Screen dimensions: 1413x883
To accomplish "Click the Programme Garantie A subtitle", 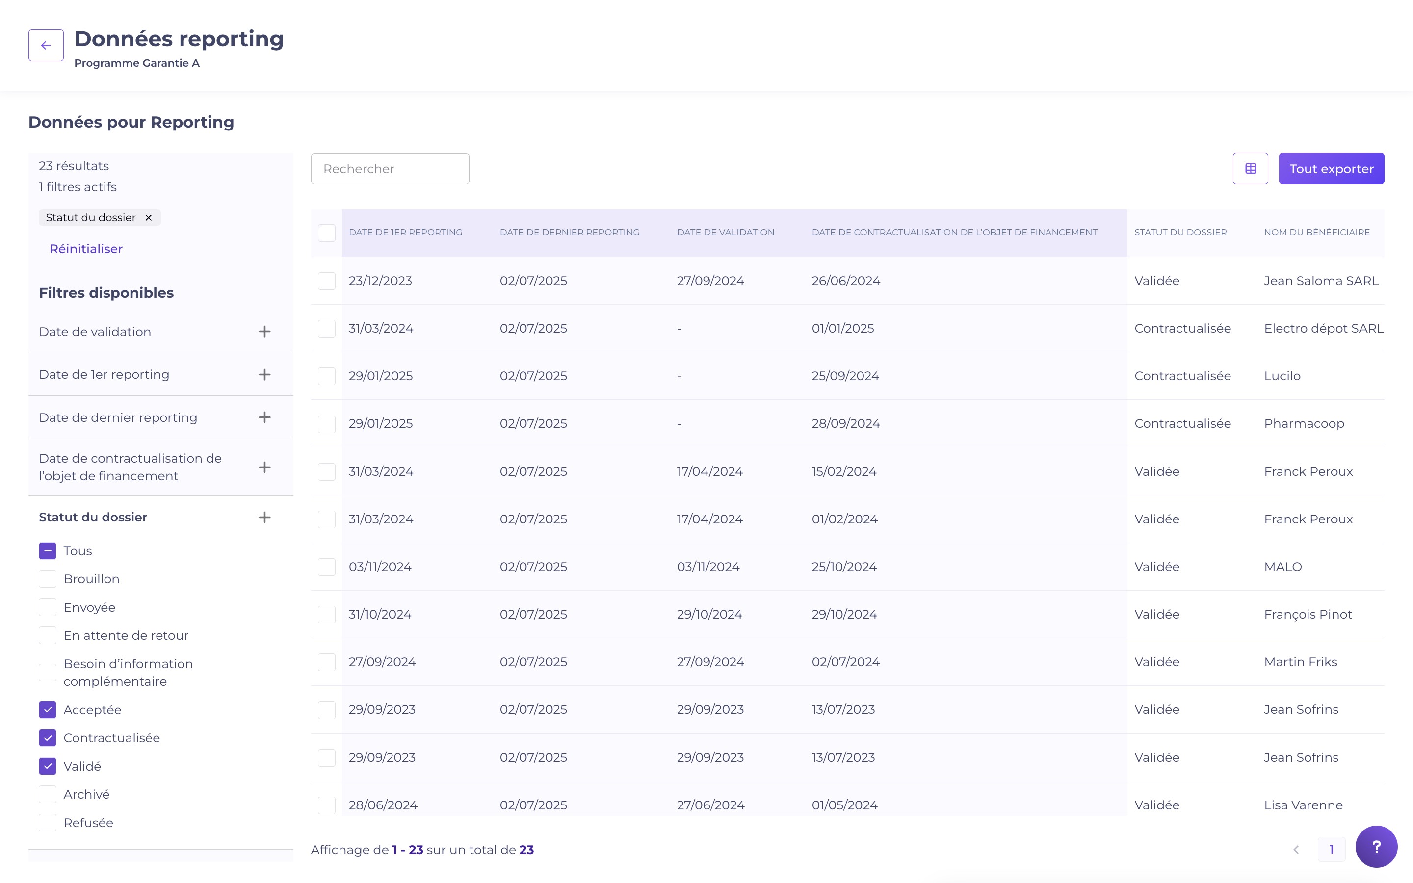I will [136, 63].
